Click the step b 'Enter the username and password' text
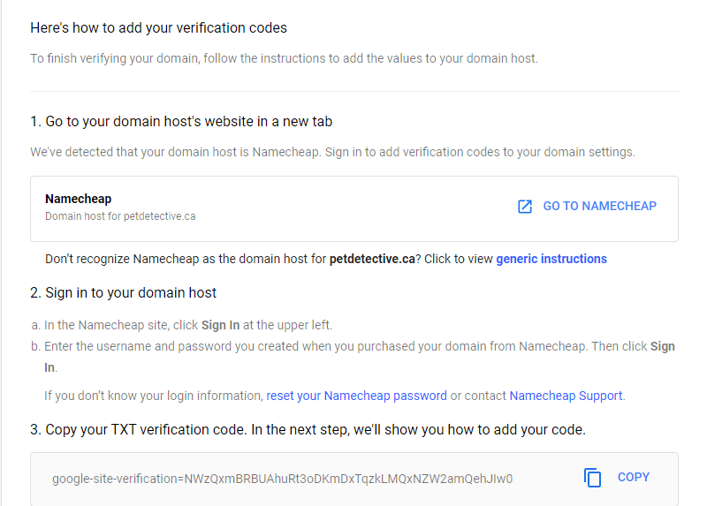The image size is (707, 506). [x=265, y=346]
